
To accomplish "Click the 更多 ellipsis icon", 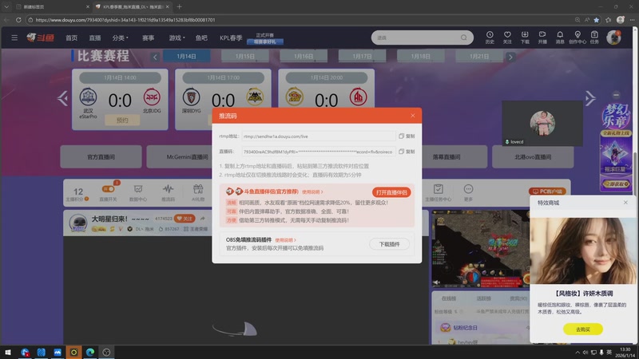I will pos(468,193).
